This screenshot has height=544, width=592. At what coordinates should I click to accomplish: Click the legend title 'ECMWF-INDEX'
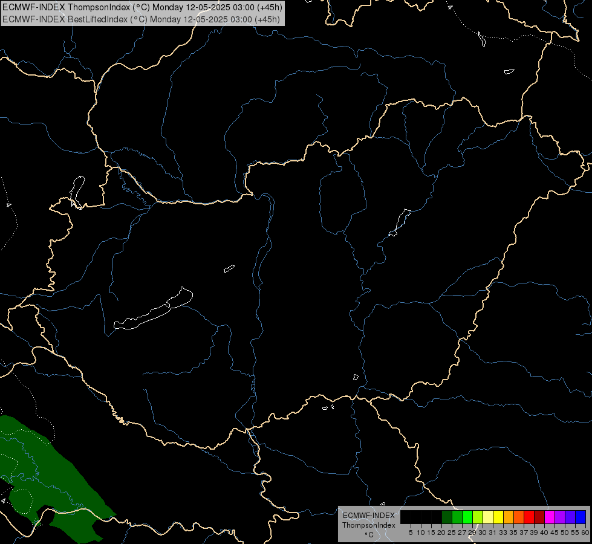click(x=369, y=516)
